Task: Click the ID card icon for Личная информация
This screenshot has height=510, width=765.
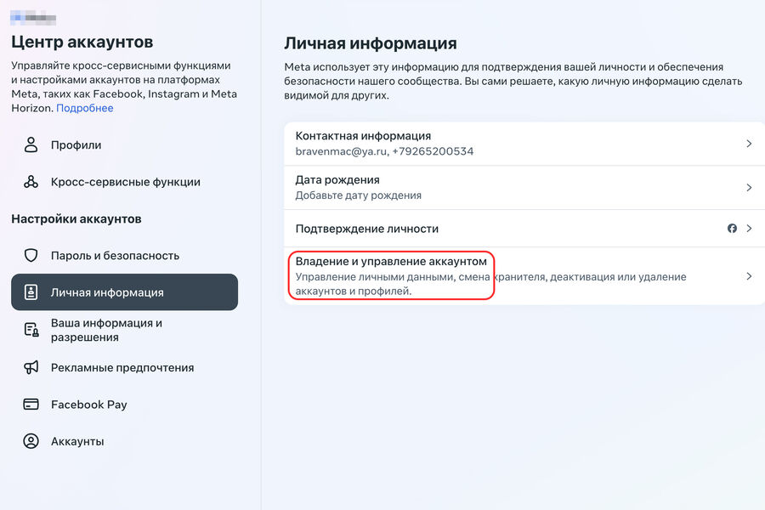Action: tap(31, 292)
